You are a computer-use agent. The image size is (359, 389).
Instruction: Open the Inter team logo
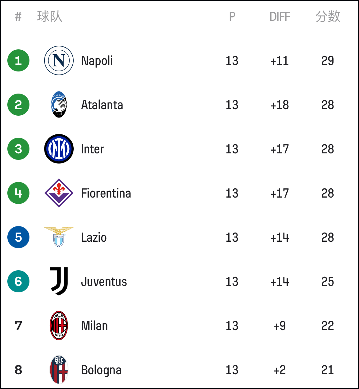59,149
